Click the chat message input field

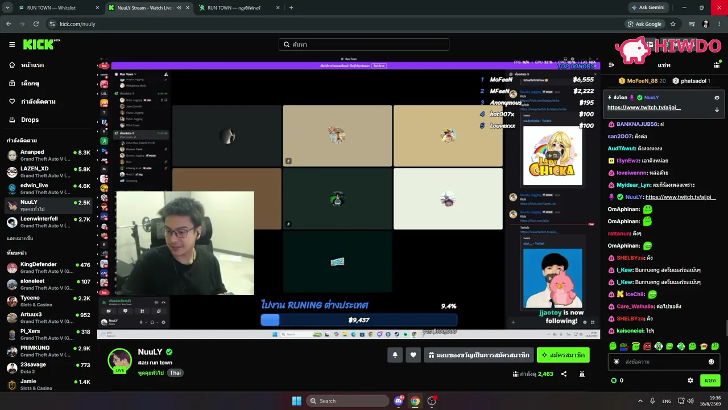pos(664,362)
